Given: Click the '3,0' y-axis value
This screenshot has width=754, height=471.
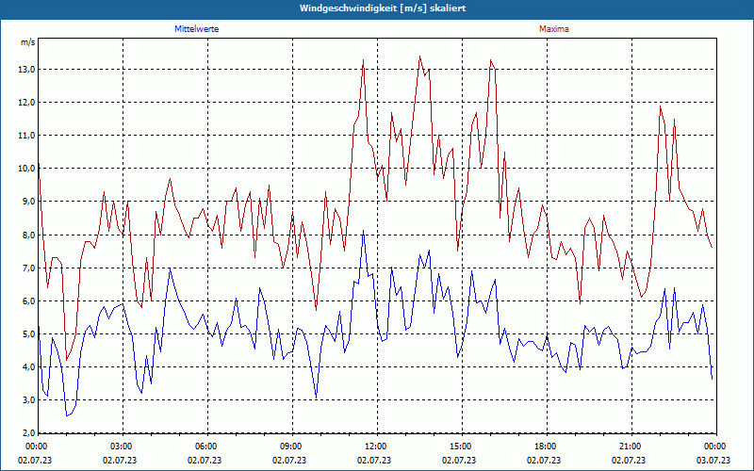Looking at the screenshot, I should [x=28, y=400].
